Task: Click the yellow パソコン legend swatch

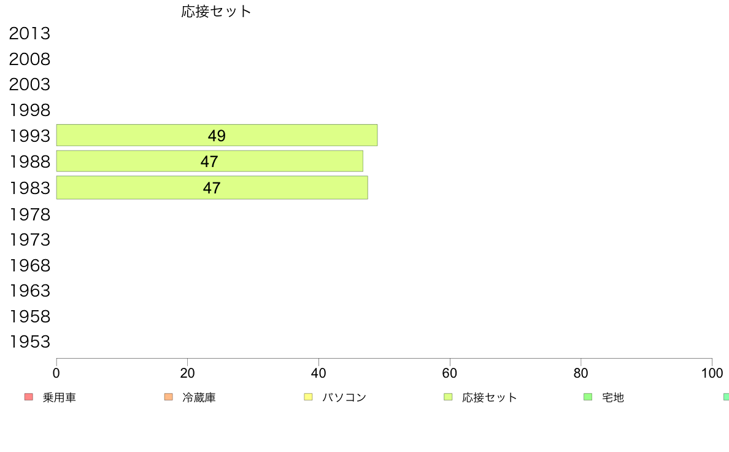Action: [308, 397]
